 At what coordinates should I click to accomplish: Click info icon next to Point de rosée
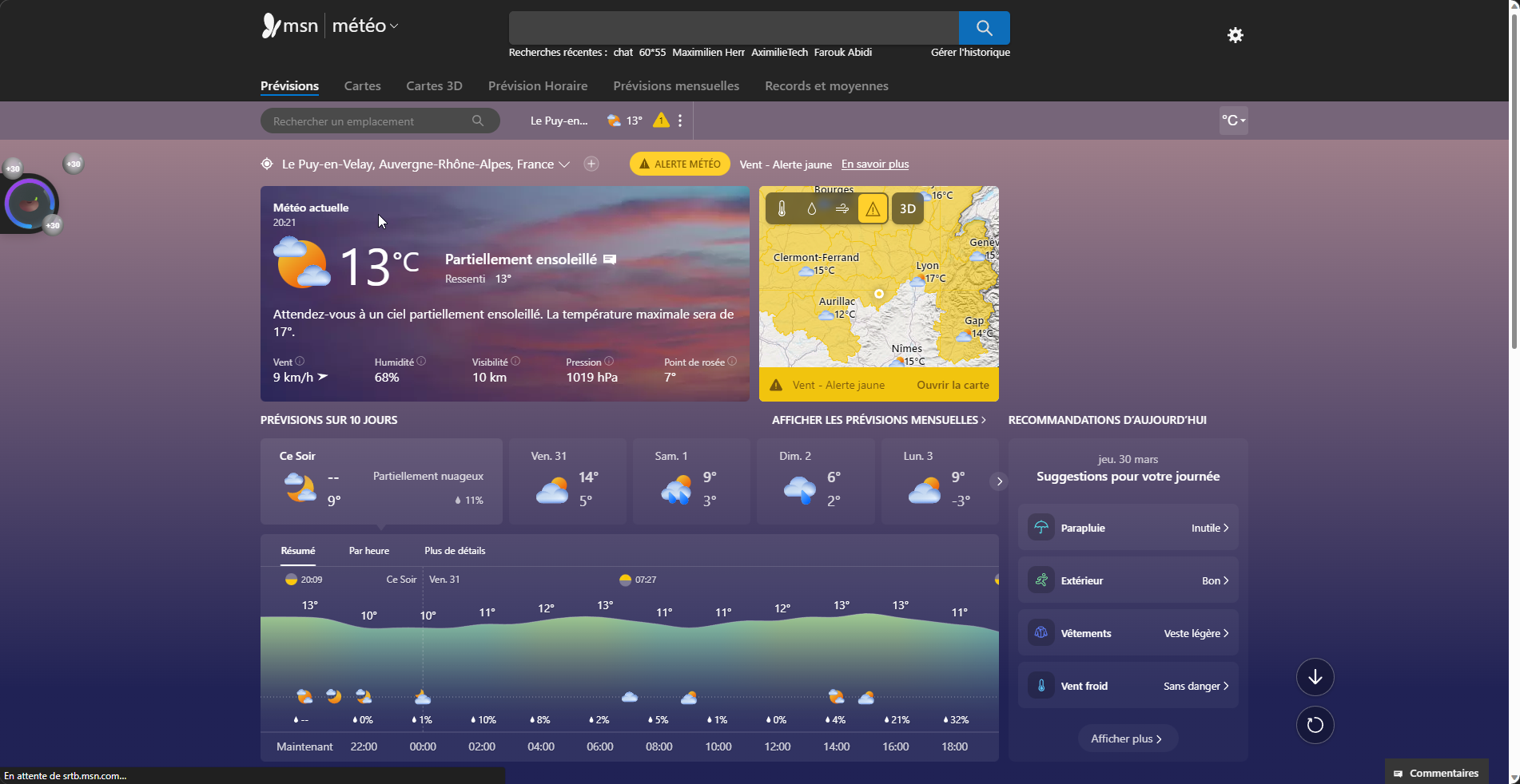click(732, 361)
